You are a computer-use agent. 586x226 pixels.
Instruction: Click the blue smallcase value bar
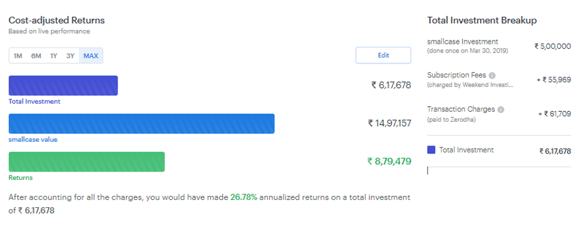(x=141, y=124)
